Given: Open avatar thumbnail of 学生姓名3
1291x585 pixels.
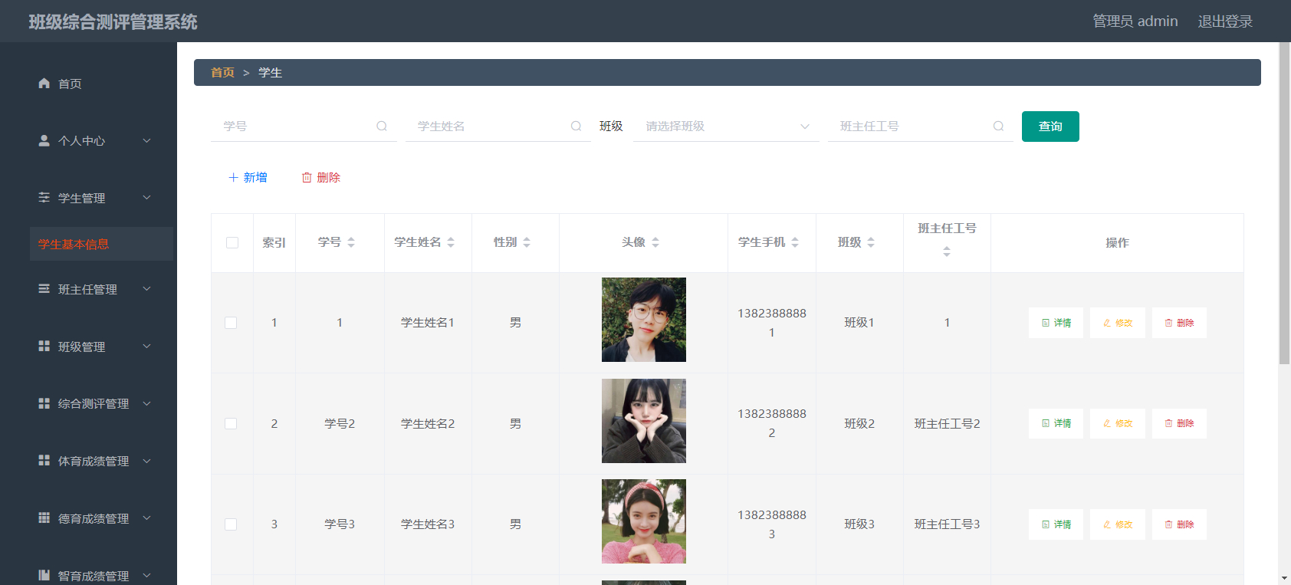Looking at the screenshot, I should tap(644, 521).
